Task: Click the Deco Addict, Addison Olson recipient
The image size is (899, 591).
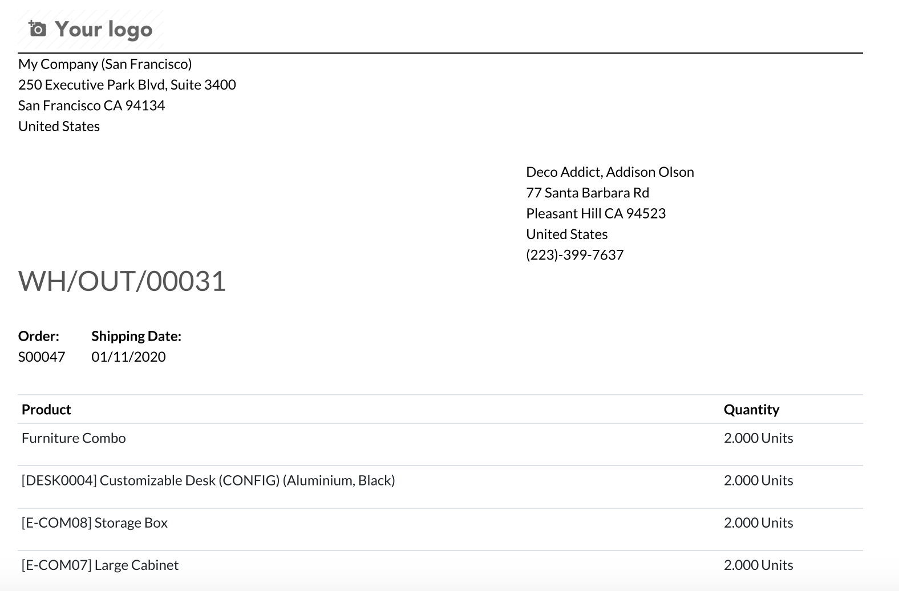Action: pos(610,172)
